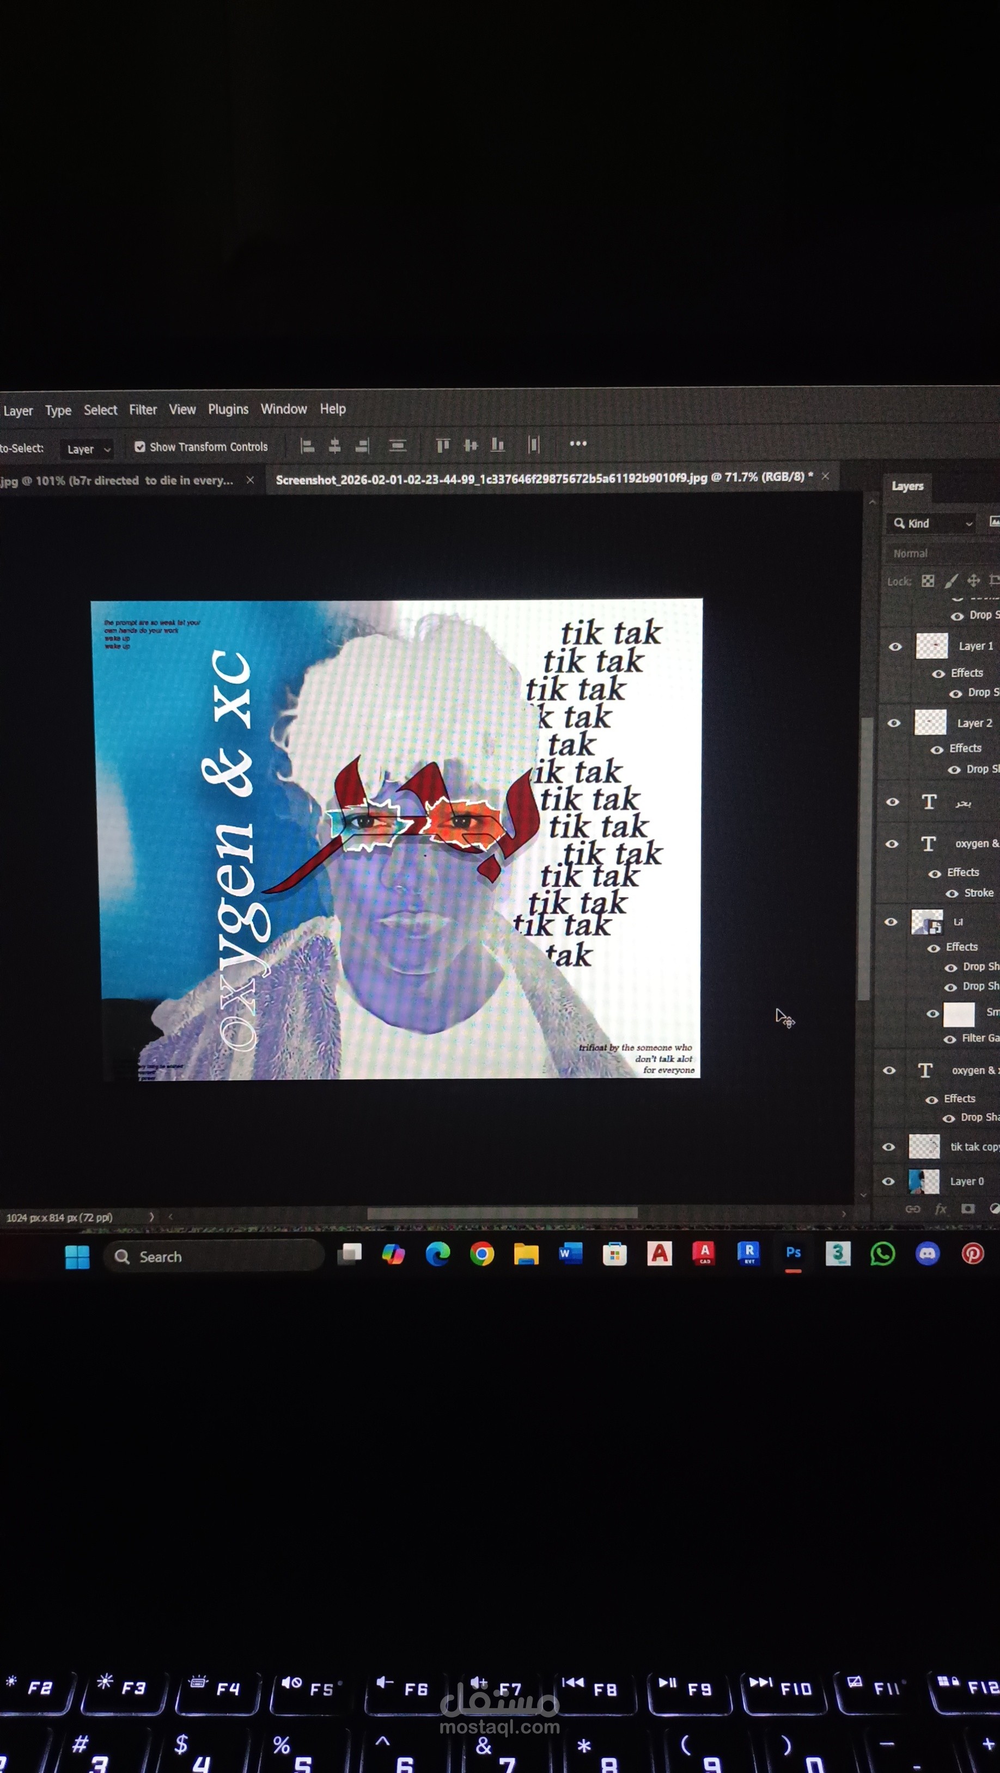The width and height of the screenshot is (1000, 1773).
Task: Open the Filter menu
Action: 143,409
